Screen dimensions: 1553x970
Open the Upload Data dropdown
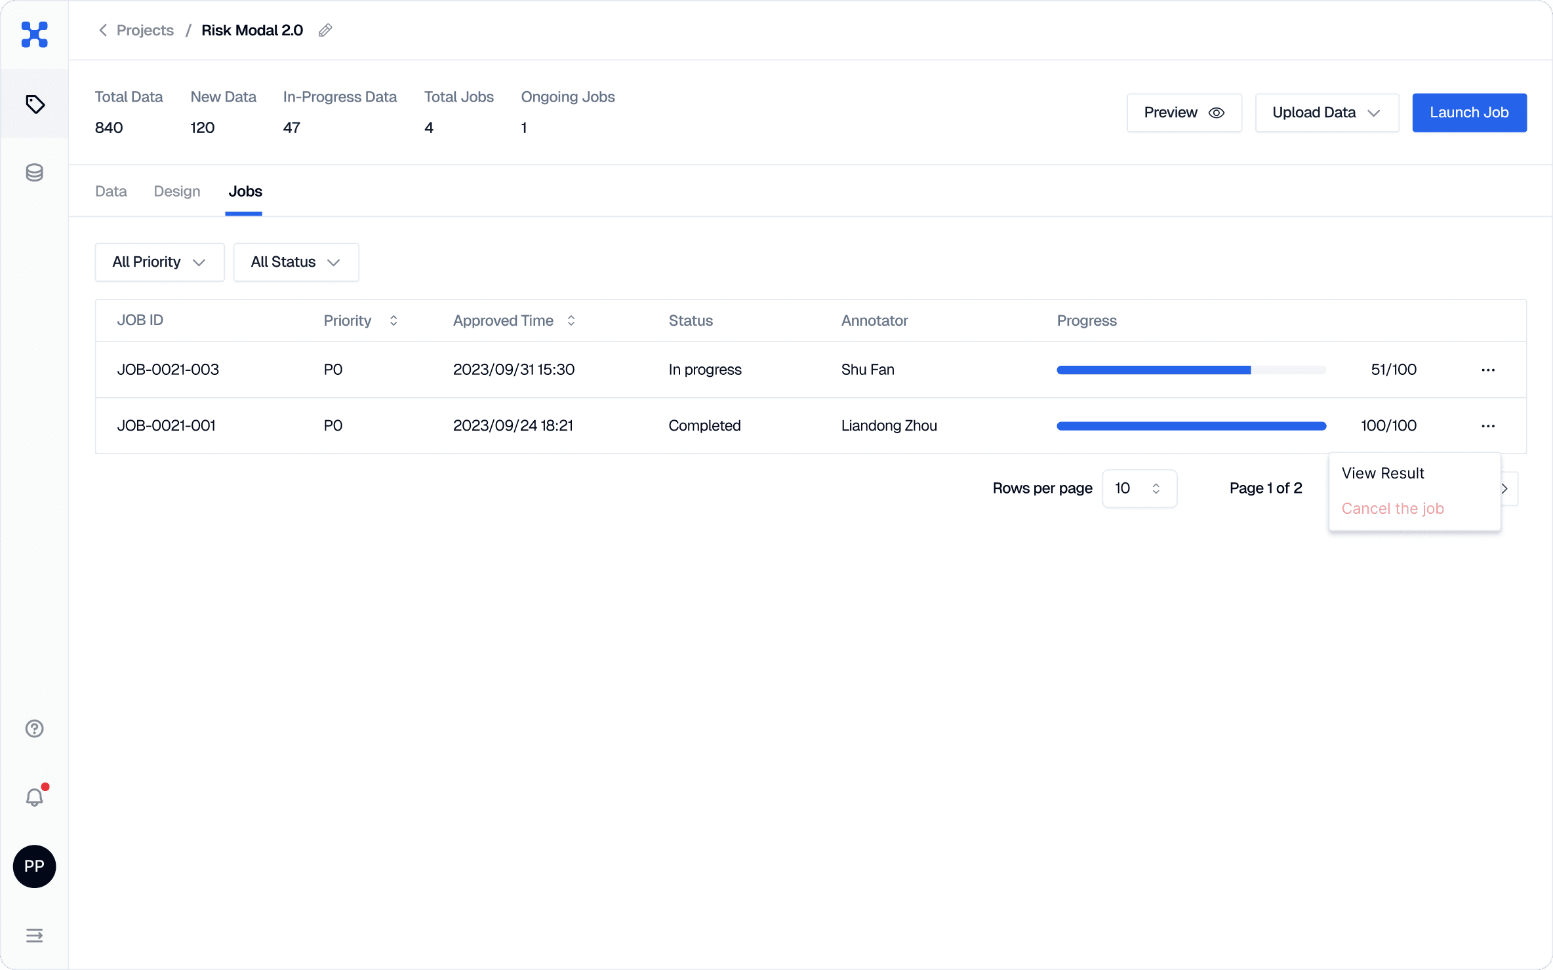(x=1327, y=113)
